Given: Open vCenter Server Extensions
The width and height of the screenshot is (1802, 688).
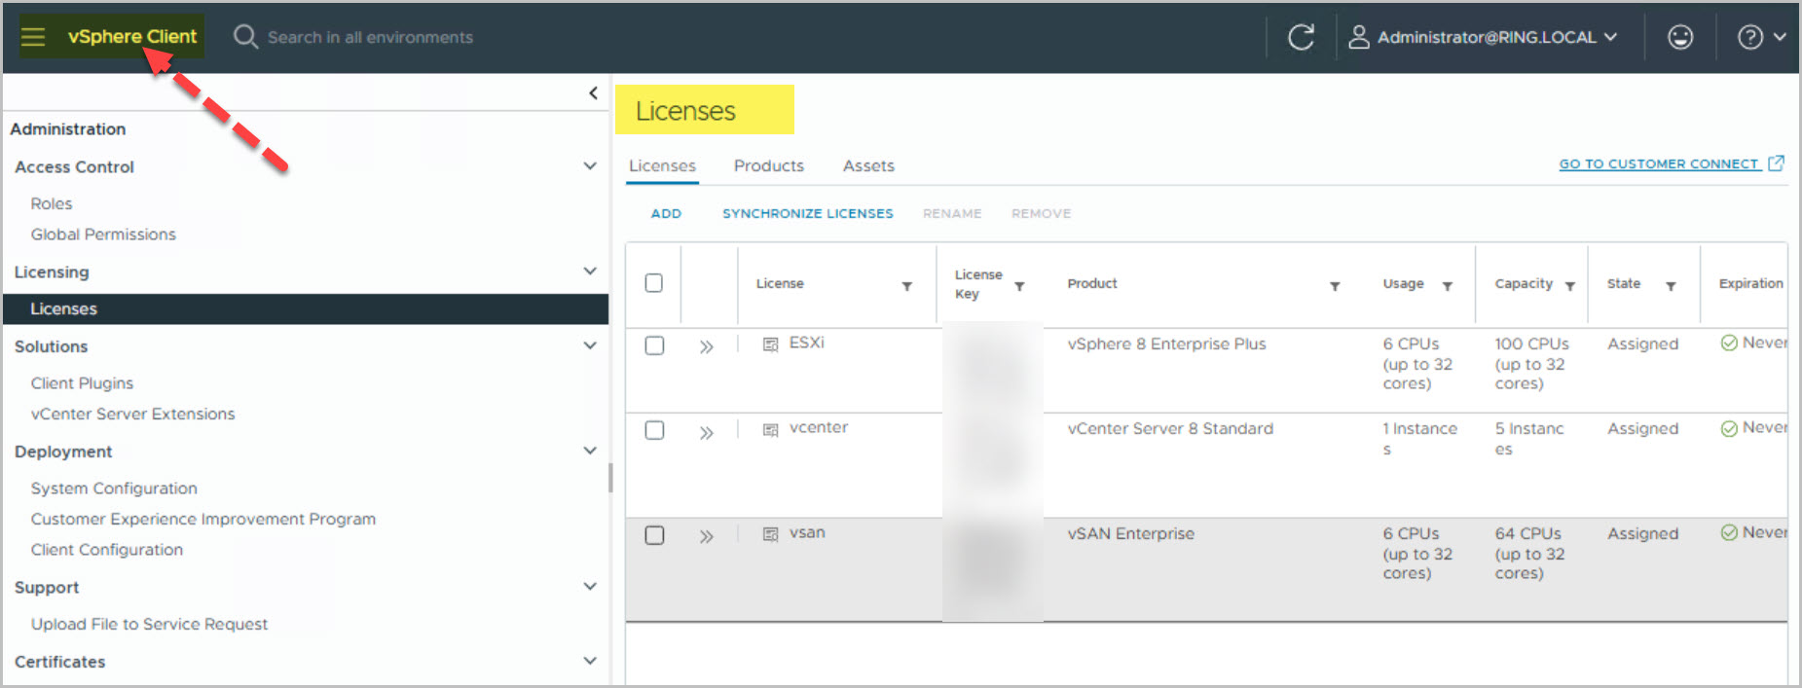Looking at the screenshot, I should (132, 414).
